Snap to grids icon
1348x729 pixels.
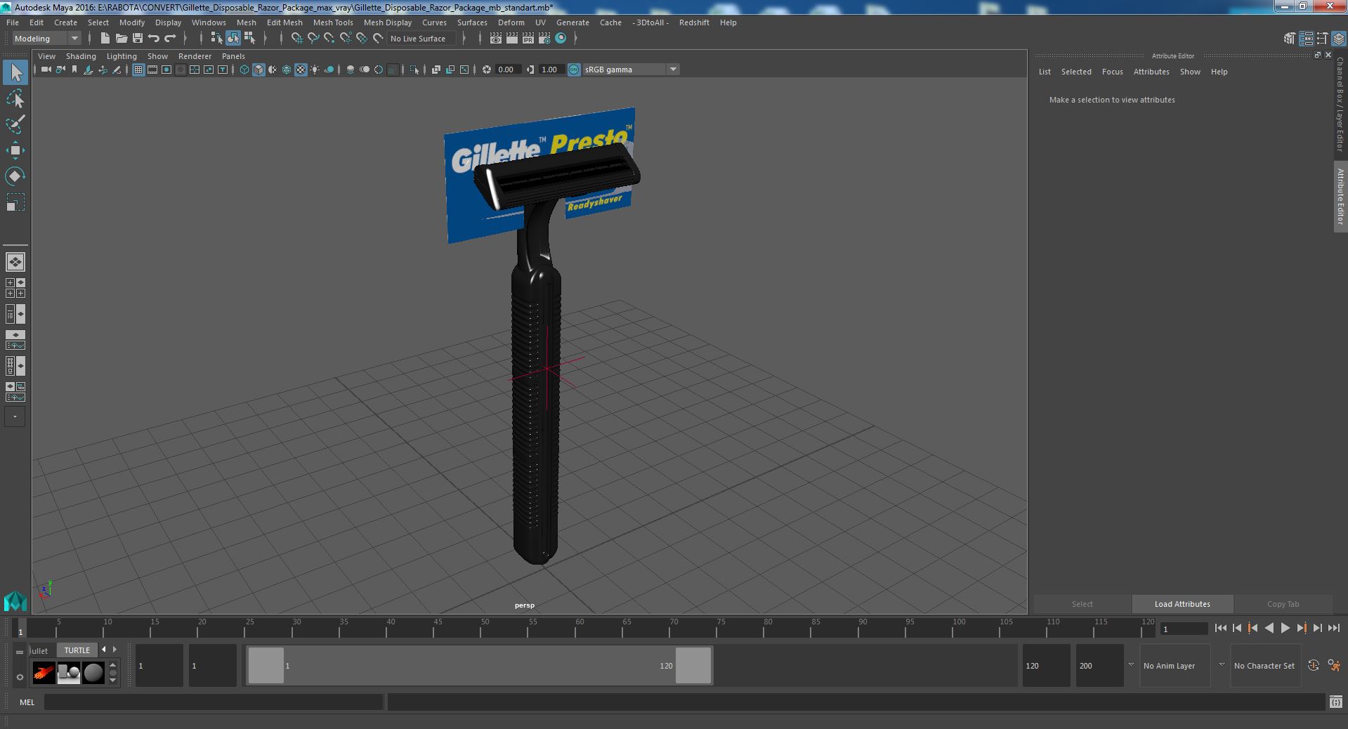pos(296,39)
